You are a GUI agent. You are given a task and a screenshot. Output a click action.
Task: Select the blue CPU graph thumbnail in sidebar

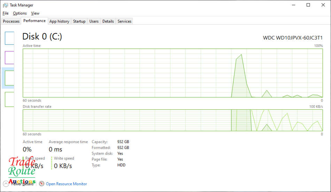click(x=9, y=38)
